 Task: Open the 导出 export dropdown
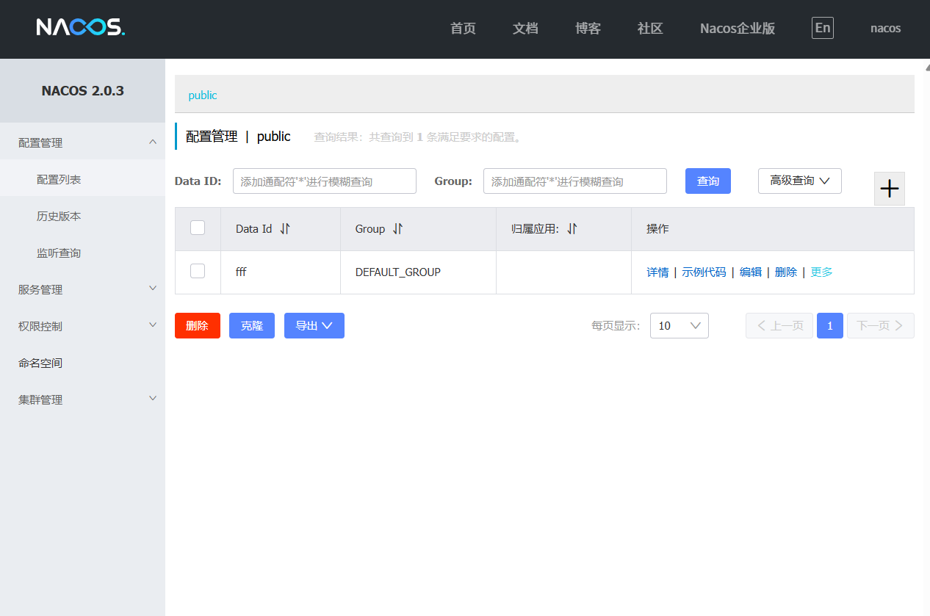[x=314, y=325]
